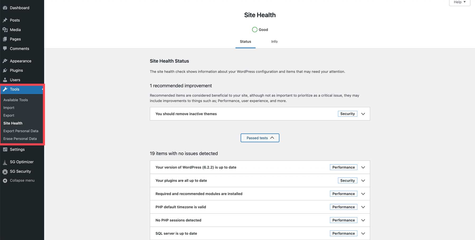Click the Appearance paintbrush icon

pyautogui.click(x=5, y=61)
